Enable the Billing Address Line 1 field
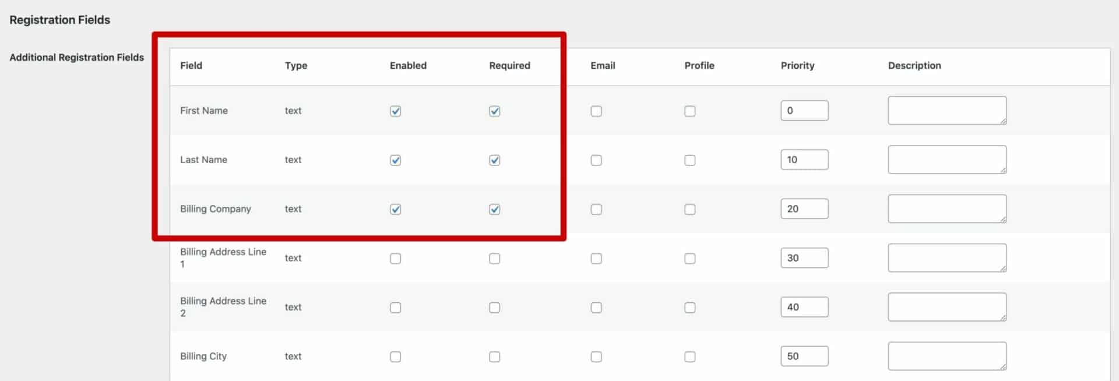Screen dimensions: 1119x381 pyautogui.click(x=395, y=258)
